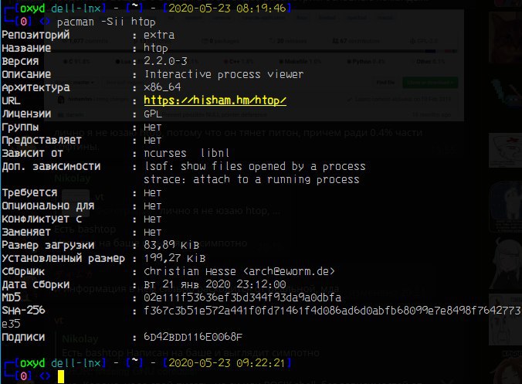Select download size '83,89 KiB'
This screenshot has height=384, width=522.
(171, 245)
